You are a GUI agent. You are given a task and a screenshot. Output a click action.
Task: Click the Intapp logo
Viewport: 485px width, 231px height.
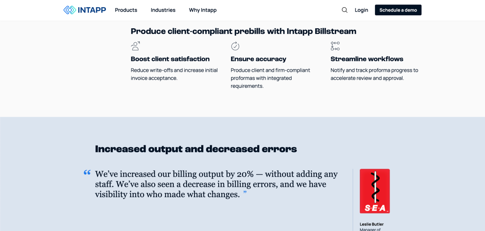click(85, 10)
